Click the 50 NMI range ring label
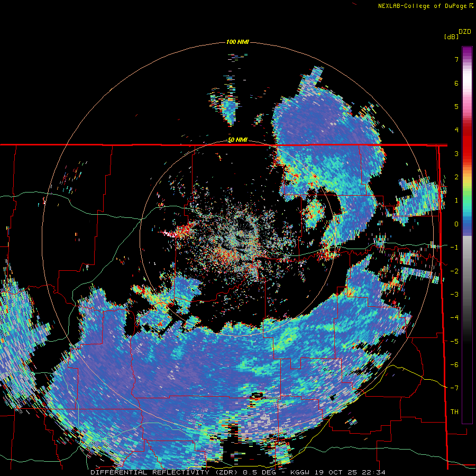The image size is (476, 476). (237, 140)
